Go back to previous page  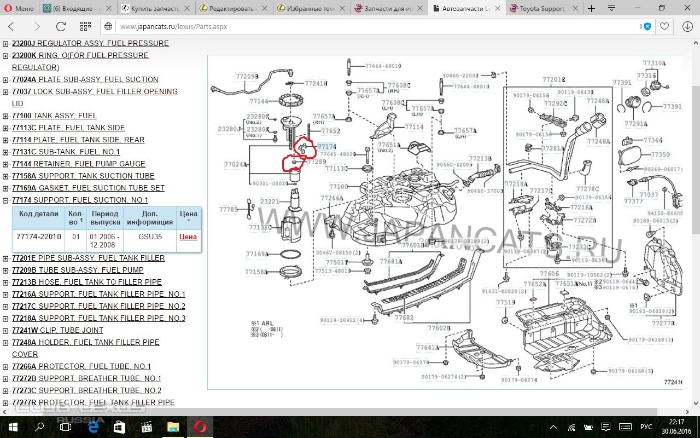coord(11,26)
